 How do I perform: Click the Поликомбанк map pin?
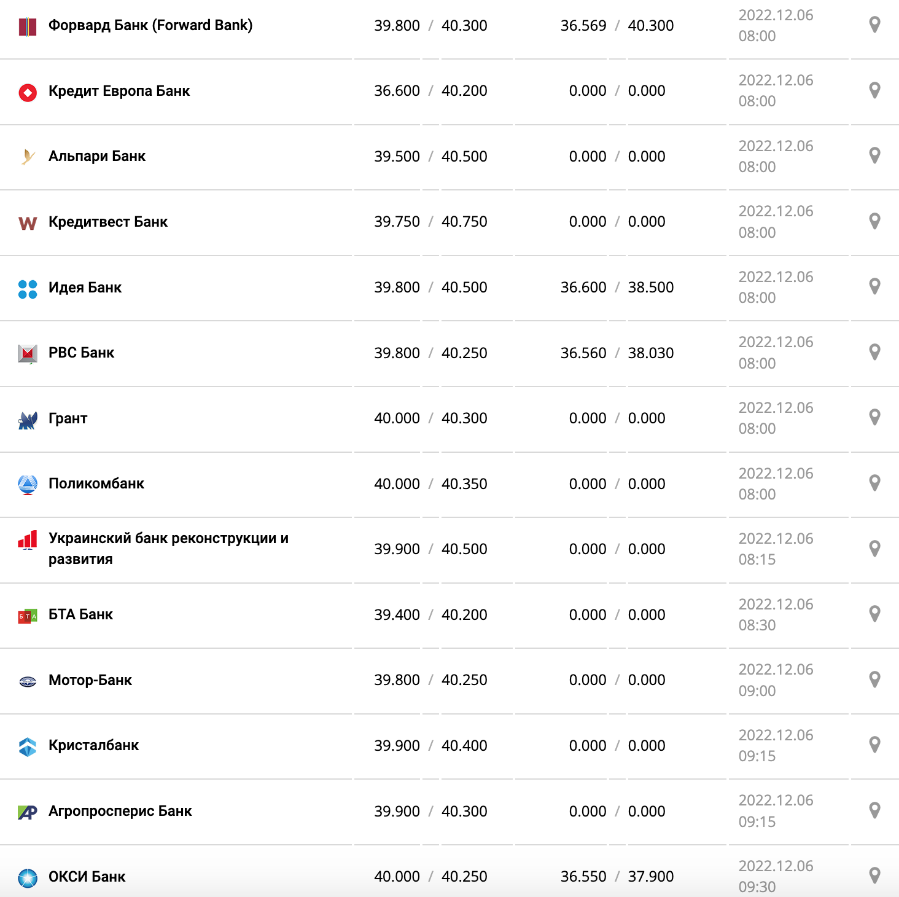[875, 483]
